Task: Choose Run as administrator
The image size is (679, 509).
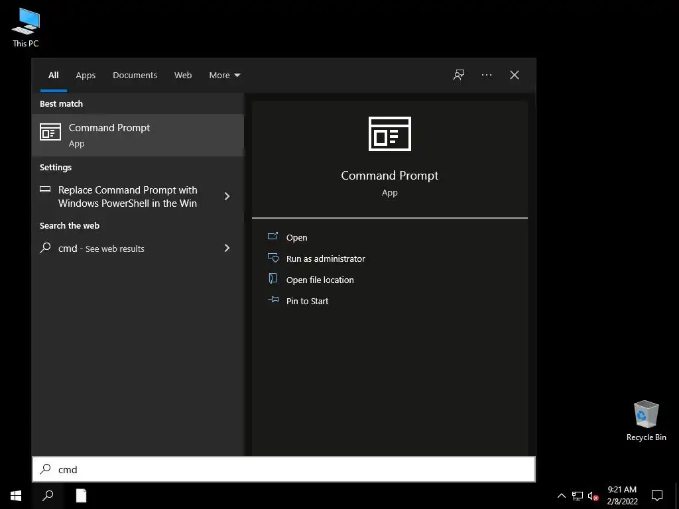Action: 326,259
